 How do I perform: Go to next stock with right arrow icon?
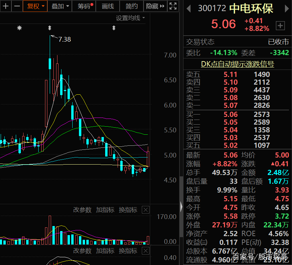pyautogui.click(x=287, y=8)
